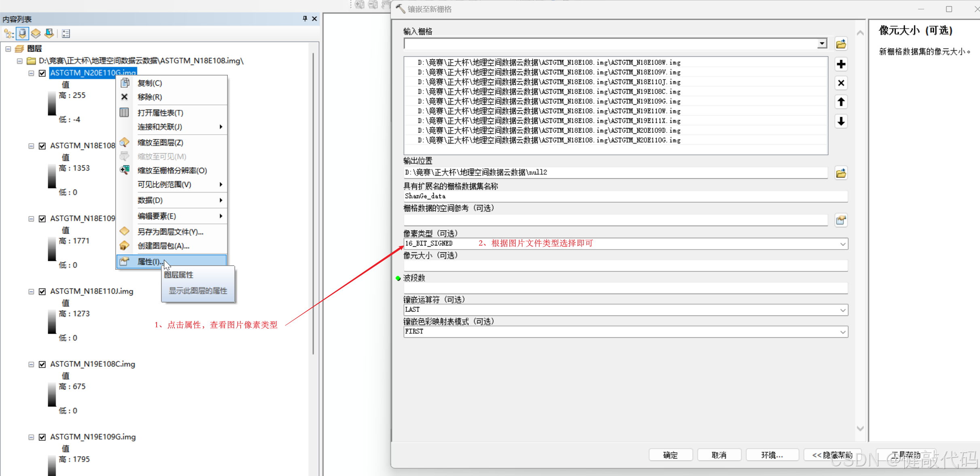Browse for input raster folder icon
Viewport: 980px width, 476px height.
[841, 44]
